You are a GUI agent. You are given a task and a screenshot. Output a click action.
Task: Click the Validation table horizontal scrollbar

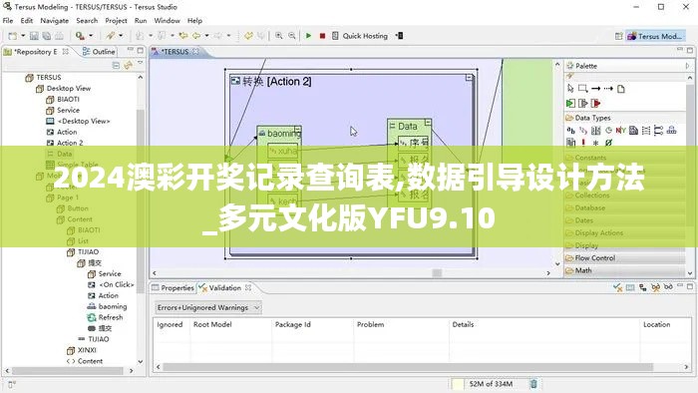(407, 367)
